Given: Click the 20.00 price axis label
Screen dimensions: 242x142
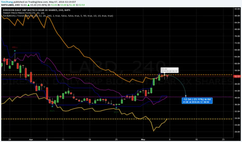Looking at the screenshot, I should [237, 132].
